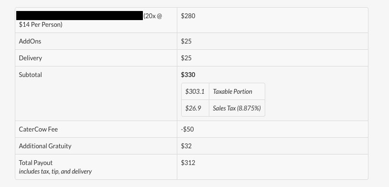
Task: Click the redacted package name bar
Action: click(80, 15)
